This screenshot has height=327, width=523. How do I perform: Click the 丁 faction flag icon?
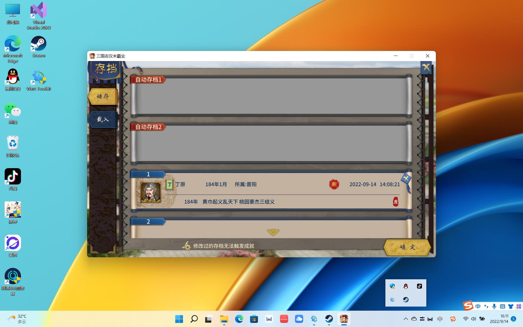point(169,185)
